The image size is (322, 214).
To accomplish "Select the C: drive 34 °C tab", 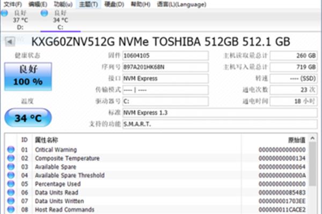I will tap(60, 20).
